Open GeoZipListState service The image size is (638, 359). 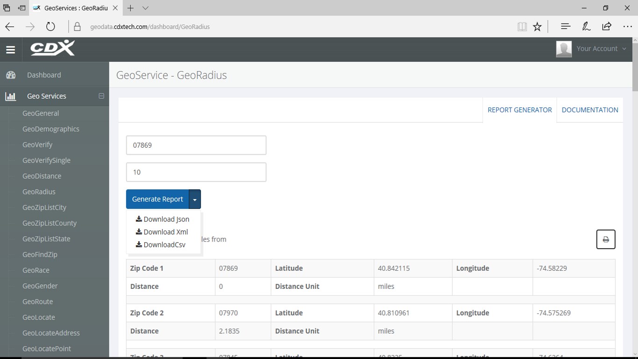[46, 239]
